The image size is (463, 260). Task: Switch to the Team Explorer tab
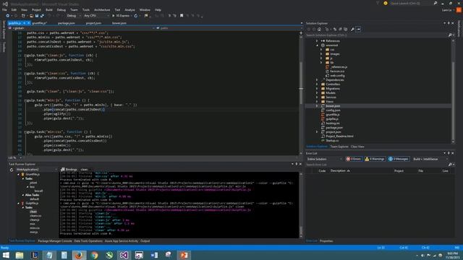click(339, 147)
